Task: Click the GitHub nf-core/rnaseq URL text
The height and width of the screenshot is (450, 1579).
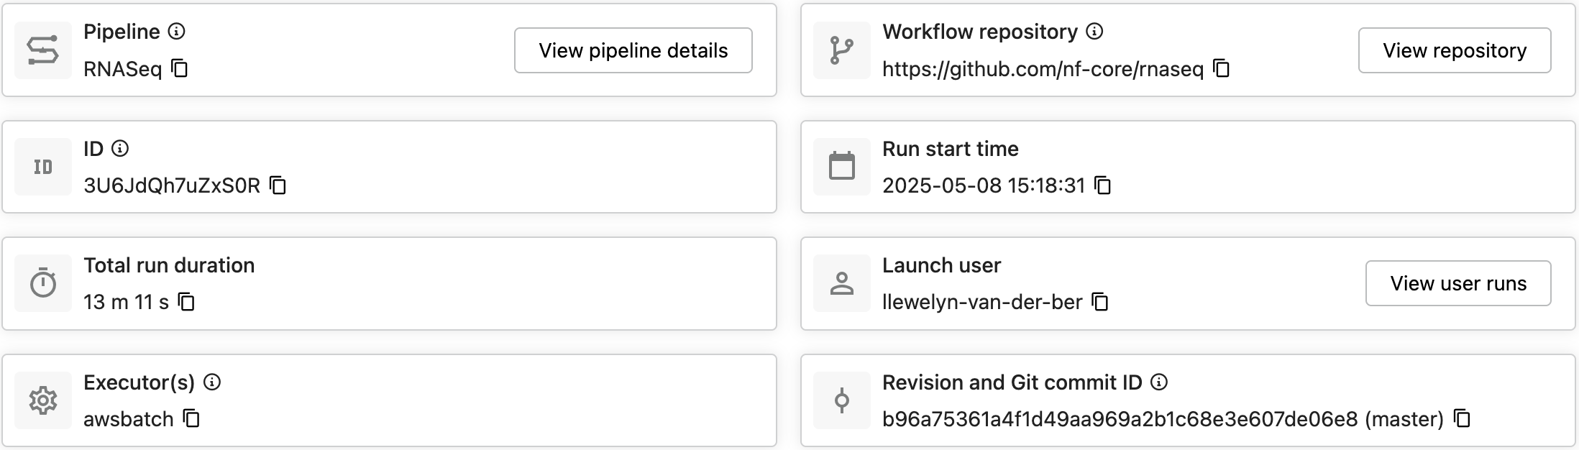Action: (1043, 69)
